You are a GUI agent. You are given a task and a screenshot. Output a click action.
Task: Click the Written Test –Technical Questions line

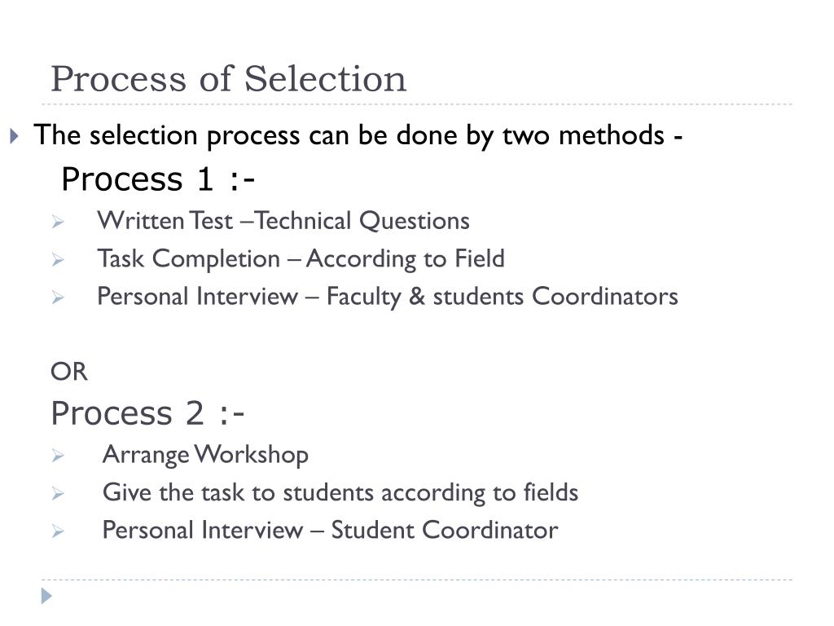tap(283, 221)
